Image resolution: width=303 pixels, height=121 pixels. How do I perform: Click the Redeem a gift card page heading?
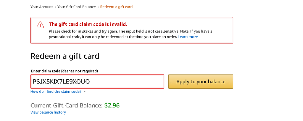click(x=65, y=56)
